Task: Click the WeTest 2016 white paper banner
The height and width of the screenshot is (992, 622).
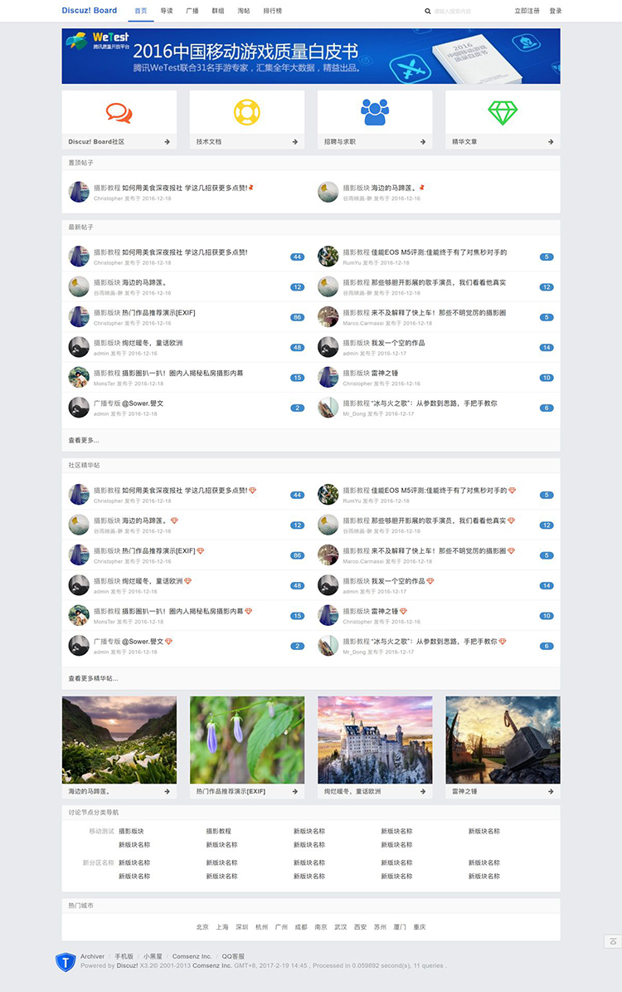Action: (x=311, y=56)
